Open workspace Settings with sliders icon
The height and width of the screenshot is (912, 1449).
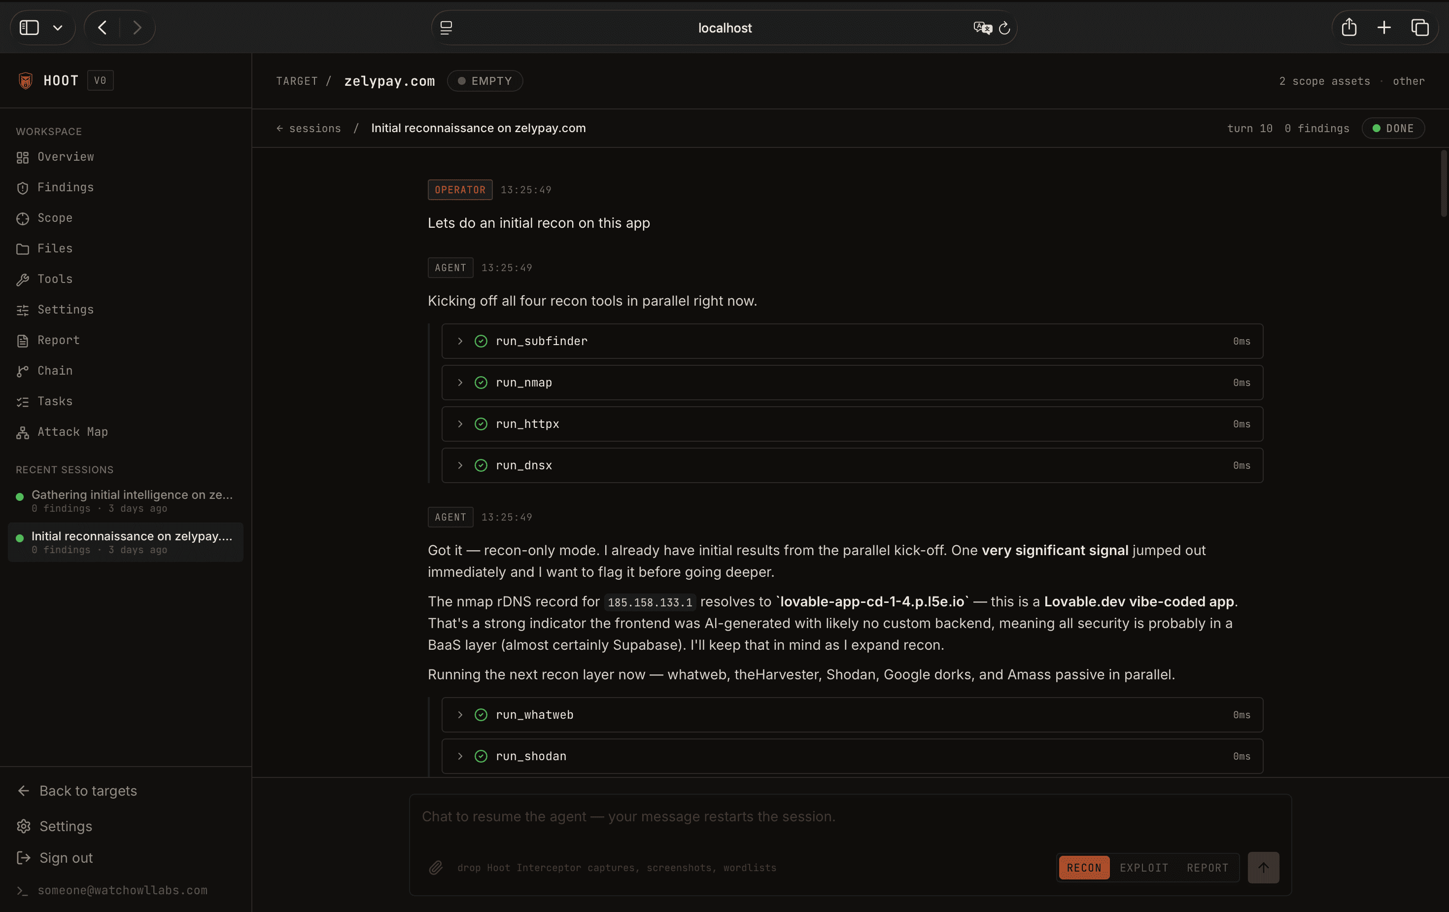(66, 310)
